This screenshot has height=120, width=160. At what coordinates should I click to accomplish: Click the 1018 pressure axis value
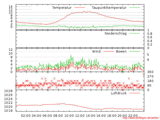click(8, 111)
